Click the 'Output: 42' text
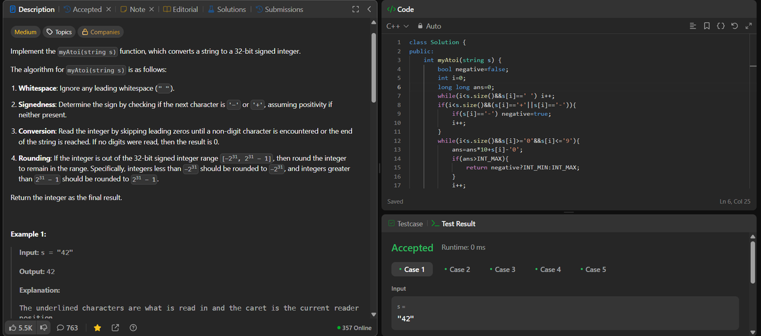The height and width of the screenshot is (336, 761). pyautogui.click(x=37, y=271)
